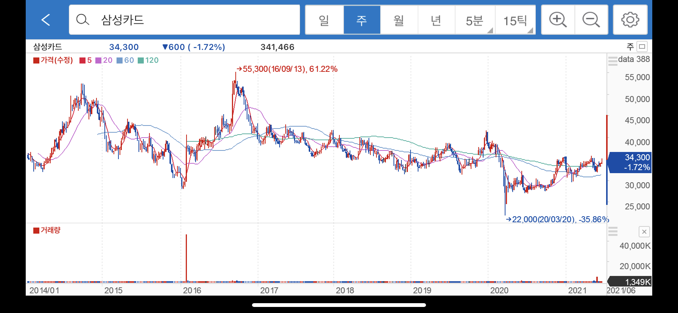Tap the ▼600 ( -1.72%) change text
Viewport: 678px width, 313px height.
tap(193, 47)
